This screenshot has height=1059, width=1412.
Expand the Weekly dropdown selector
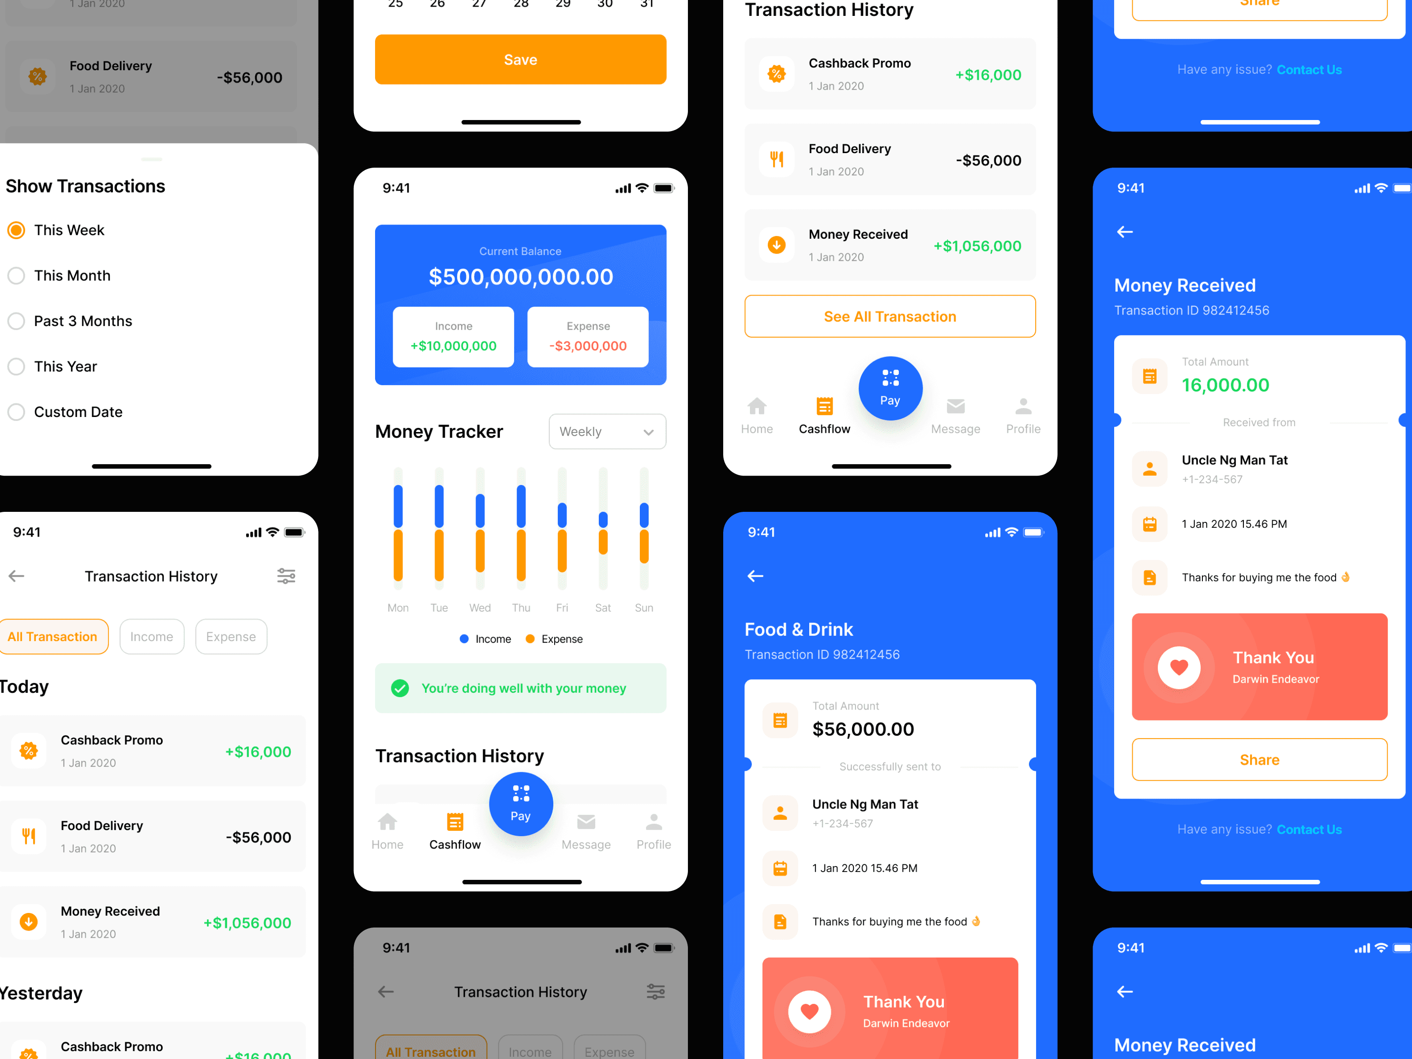coord(608,432)
